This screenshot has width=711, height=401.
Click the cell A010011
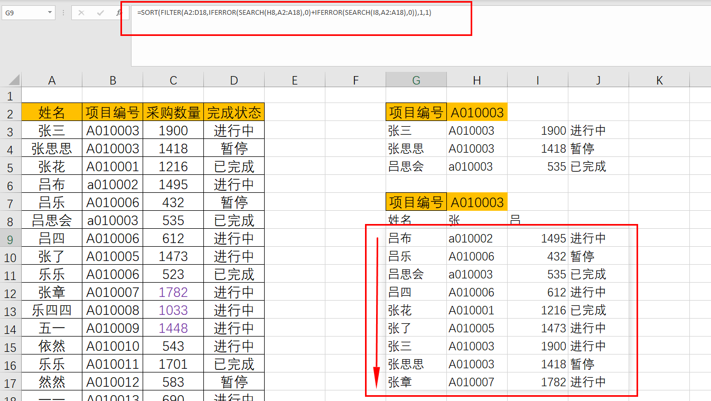[113, 364]
